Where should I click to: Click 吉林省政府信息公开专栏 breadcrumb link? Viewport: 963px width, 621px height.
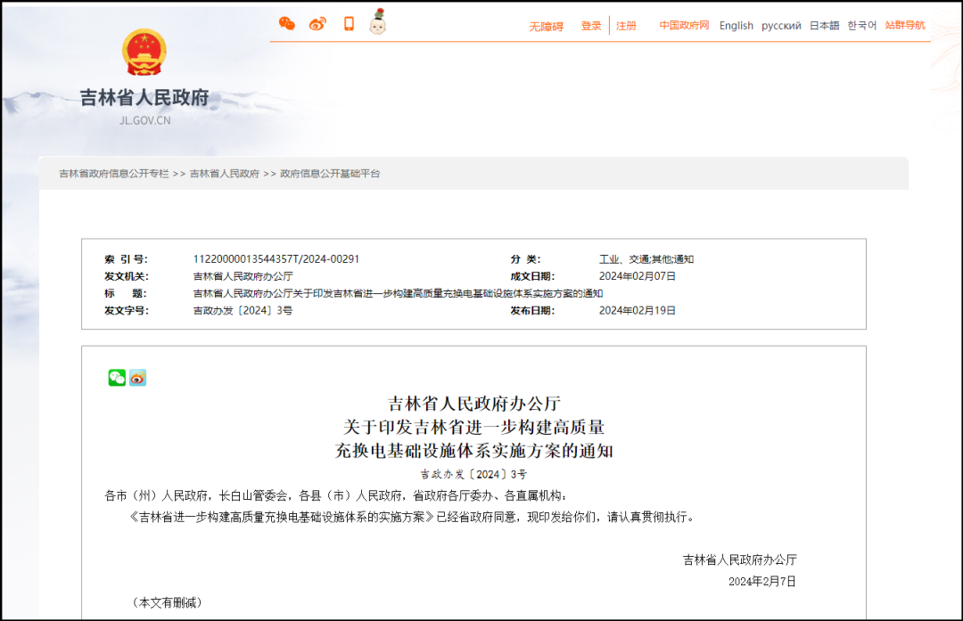point(110,174)
